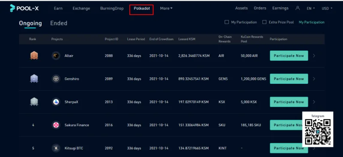Click the On-Chain Rewards column header
Screen dimensions: 343x157
tap(225, 39)
